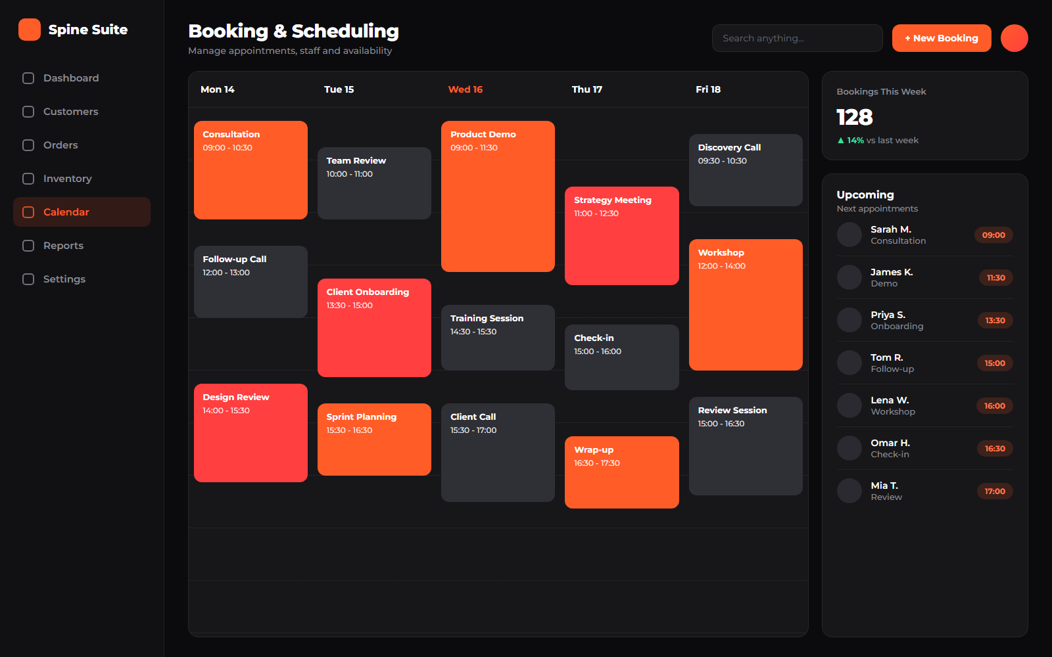
Task: Click the 11:30 time badge
Action: click(x=995, y=278)
